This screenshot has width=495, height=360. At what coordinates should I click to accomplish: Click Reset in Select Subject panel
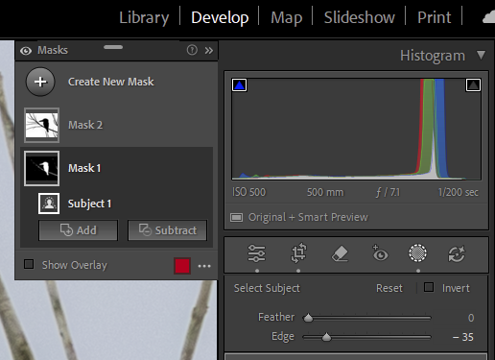(x=389, y=288)
